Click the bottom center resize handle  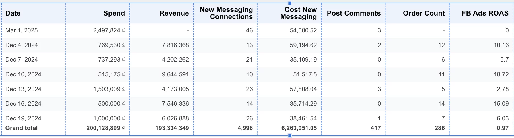pyautogui.click(x=290, y=136)
